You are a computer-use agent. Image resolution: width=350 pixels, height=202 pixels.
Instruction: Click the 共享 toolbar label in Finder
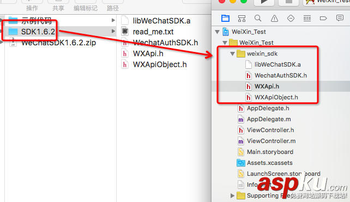point(58,8)
